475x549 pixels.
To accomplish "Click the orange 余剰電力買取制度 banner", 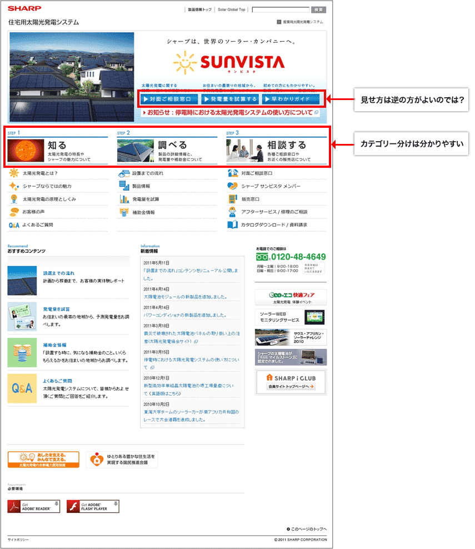I will [x=43, y=460].
